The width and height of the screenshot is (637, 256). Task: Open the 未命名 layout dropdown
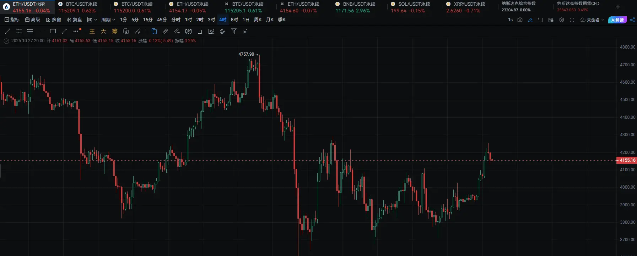(x=592, y=20)
